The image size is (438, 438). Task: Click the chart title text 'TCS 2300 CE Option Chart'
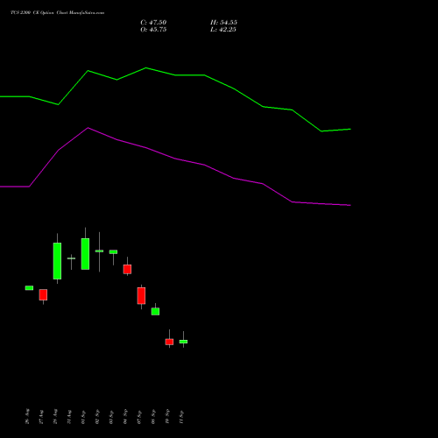[x=39, y=12]
